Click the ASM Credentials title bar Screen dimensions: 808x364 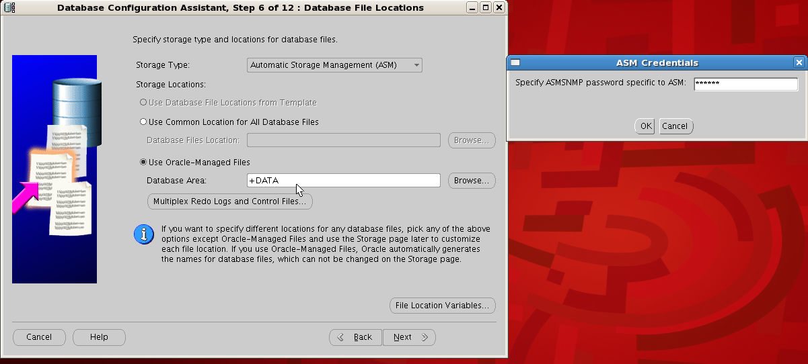pos(657,62)
